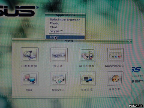The image size is (144, 108).
Task: Open the LaunchBar設定 settings icon
Action: 115,55
